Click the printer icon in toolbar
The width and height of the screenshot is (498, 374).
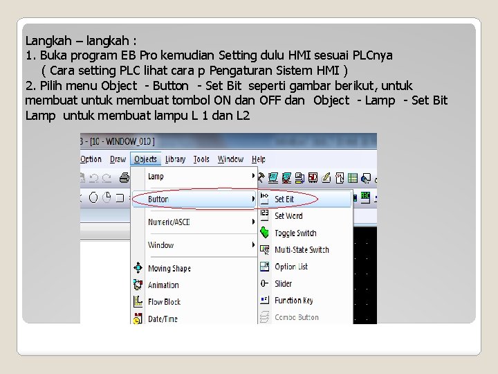[124, 178]
